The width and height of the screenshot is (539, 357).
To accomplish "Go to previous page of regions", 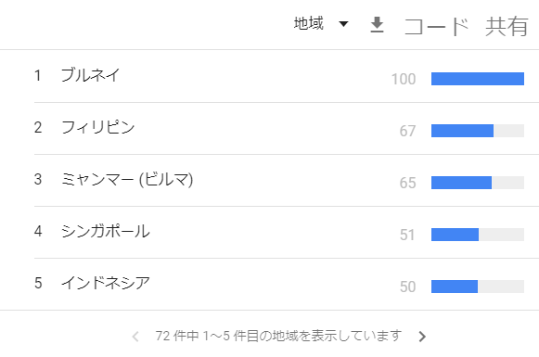I will 135,337.
